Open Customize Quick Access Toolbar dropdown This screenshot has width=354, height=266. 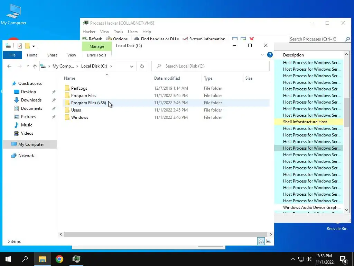point(34,46)
